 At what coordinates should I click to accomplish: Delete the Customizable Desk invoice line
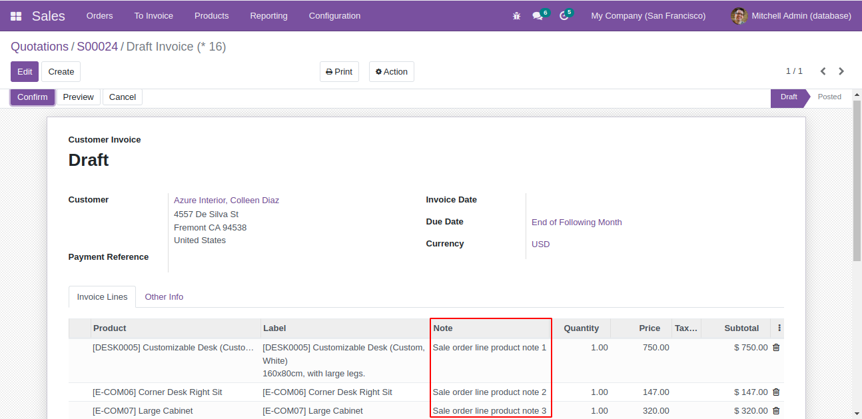[x=776, y=348]
